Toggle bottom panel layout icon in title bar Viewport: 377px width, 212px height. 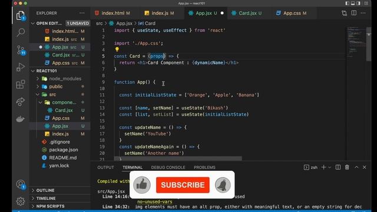pyautogui.click(x=353, y=3)
